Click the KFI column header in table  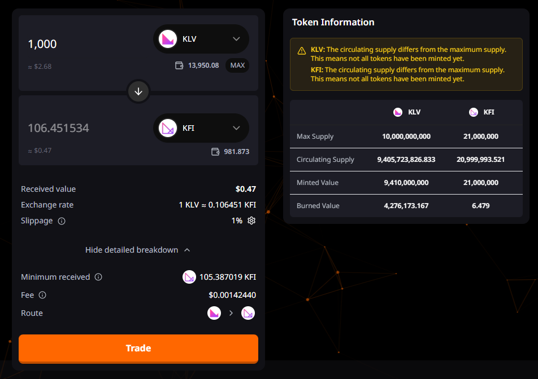tap(482, 112)
